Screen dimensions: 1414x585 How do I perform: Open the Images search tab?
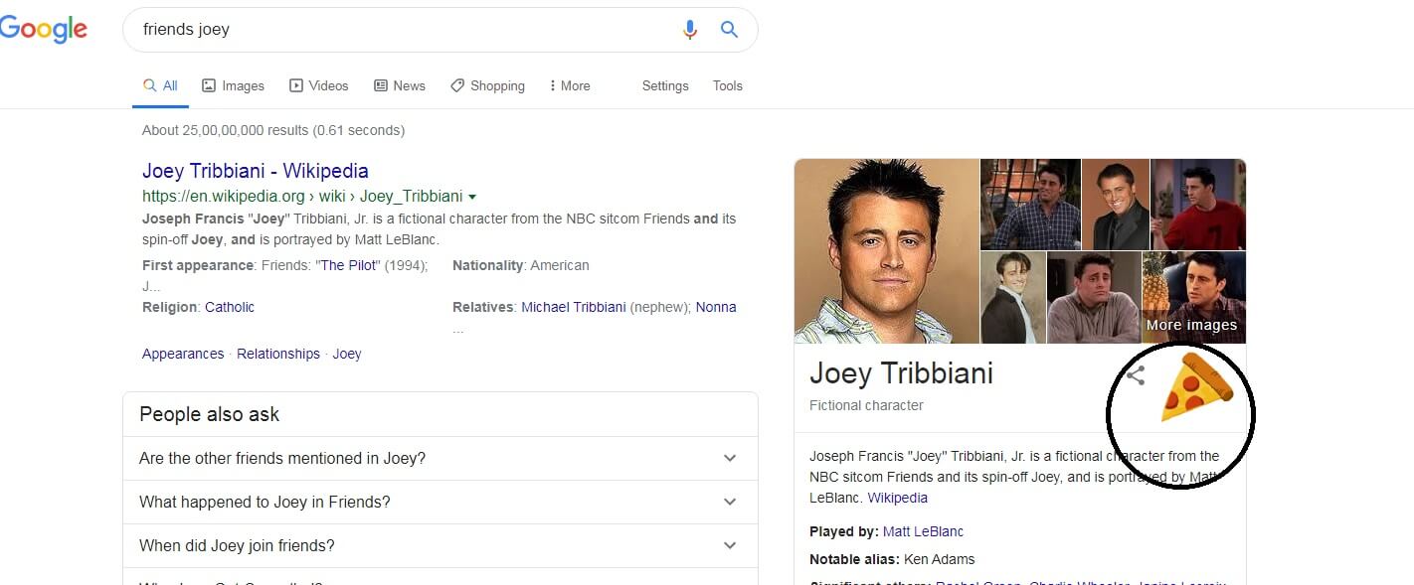pos(233,85)
